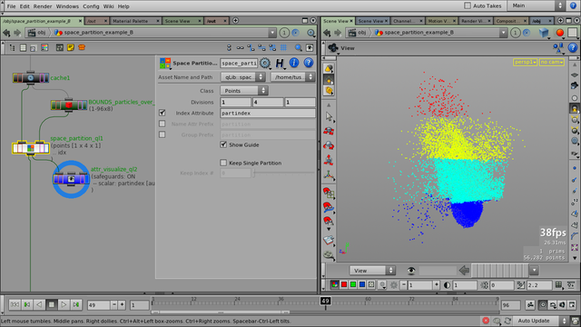Click the network editor forward arrow

pyautogui.click(x=17, y=33)
